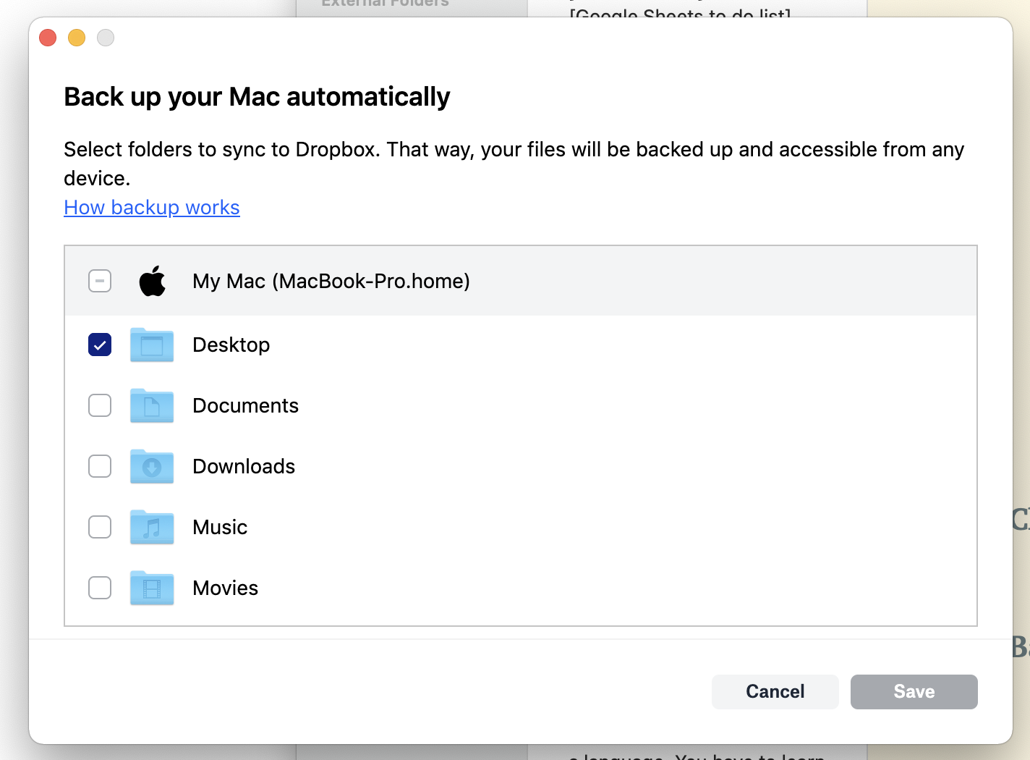Click the Music folder icon

pyautogui.click(x=152, y=527)
